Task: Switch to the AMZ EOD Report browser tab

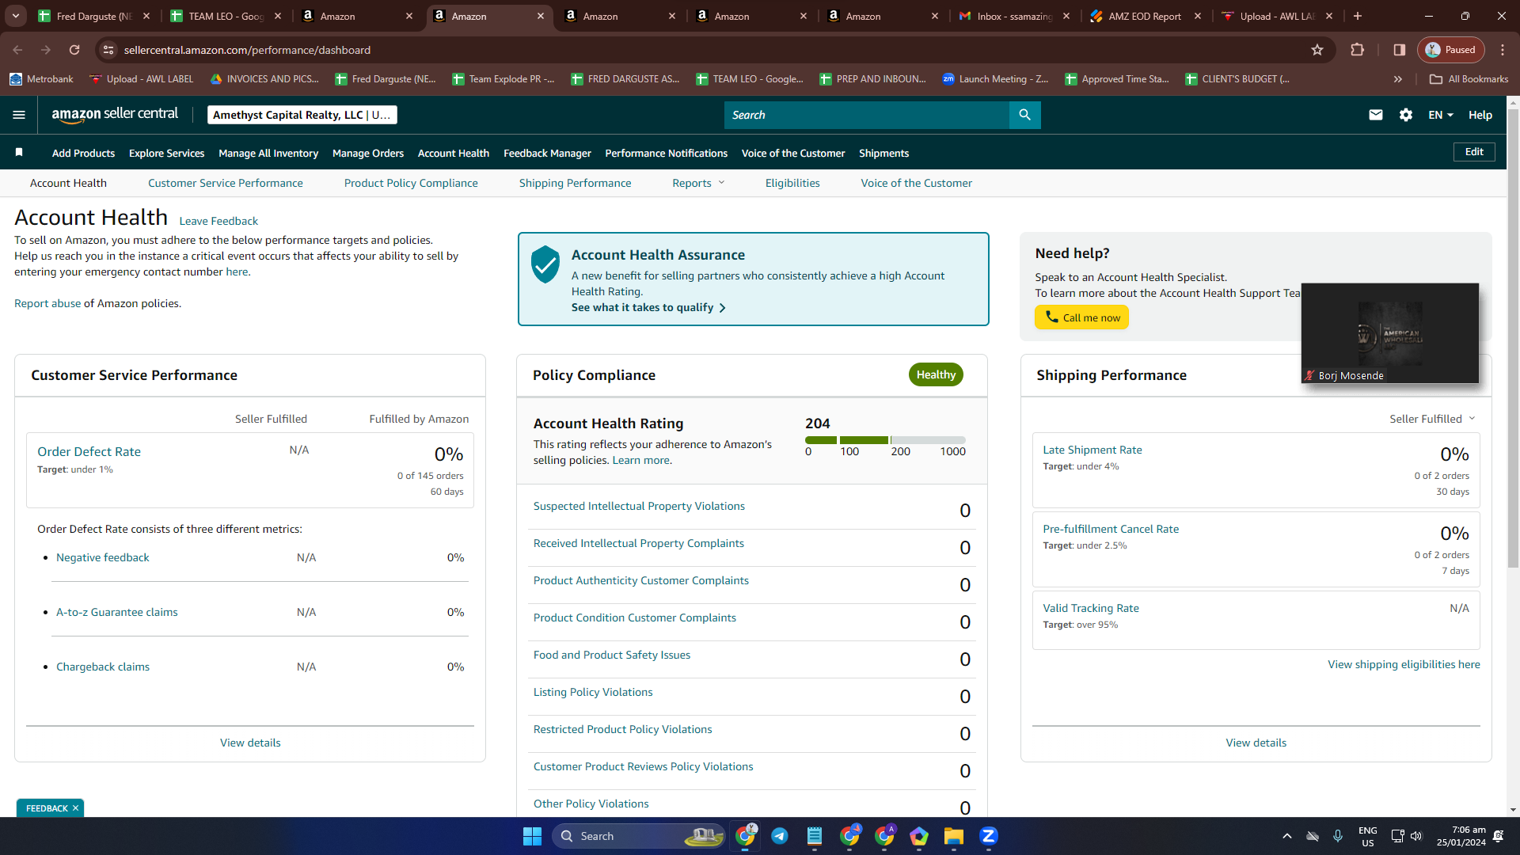Action: click(1145, 16)
